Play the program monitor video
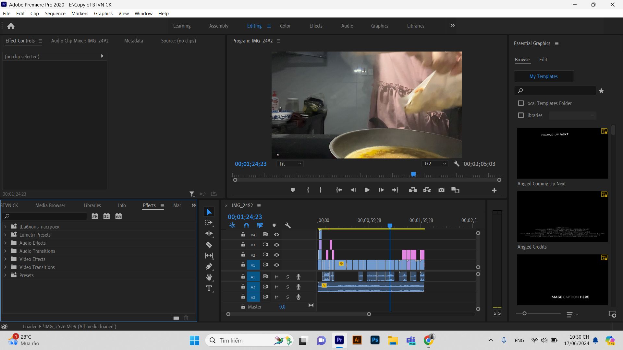Image resolution: width=623 pixels, height=350 pixels. click(367, 190)
